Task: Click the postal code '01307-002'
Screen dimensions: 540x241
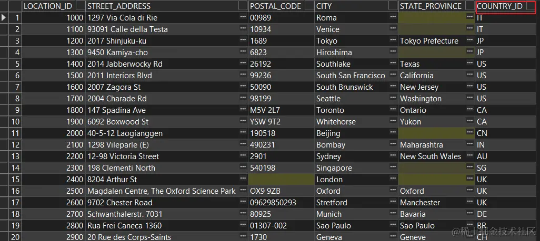Action: tap(268, 226)
